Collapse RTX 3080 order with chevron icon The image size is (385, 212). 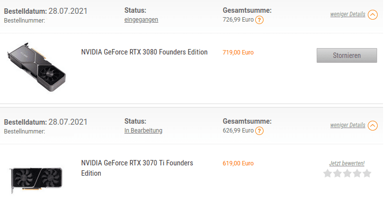(x=373, y=14)
